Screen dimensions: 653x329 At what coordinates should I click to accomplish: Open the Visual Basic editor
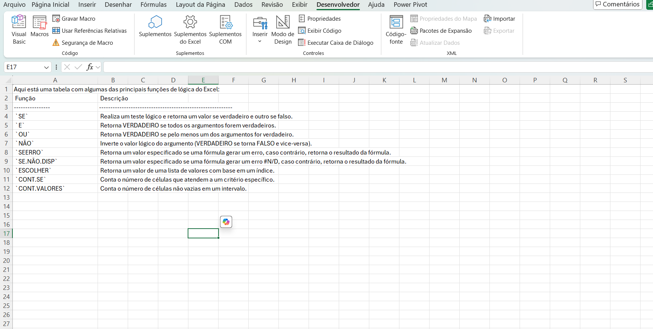19,30
